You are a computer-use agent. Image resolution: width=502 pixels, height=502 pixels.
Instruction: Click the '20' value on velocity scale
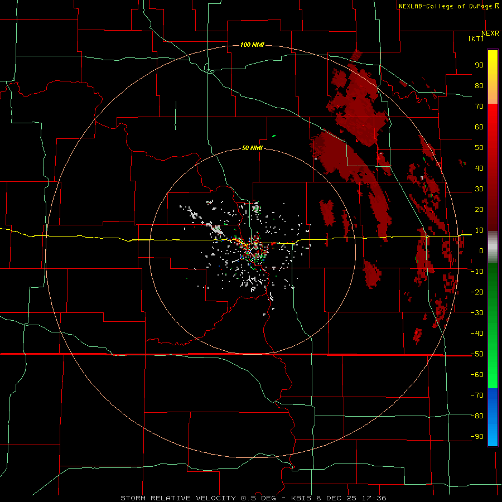[x=479, y=209]
